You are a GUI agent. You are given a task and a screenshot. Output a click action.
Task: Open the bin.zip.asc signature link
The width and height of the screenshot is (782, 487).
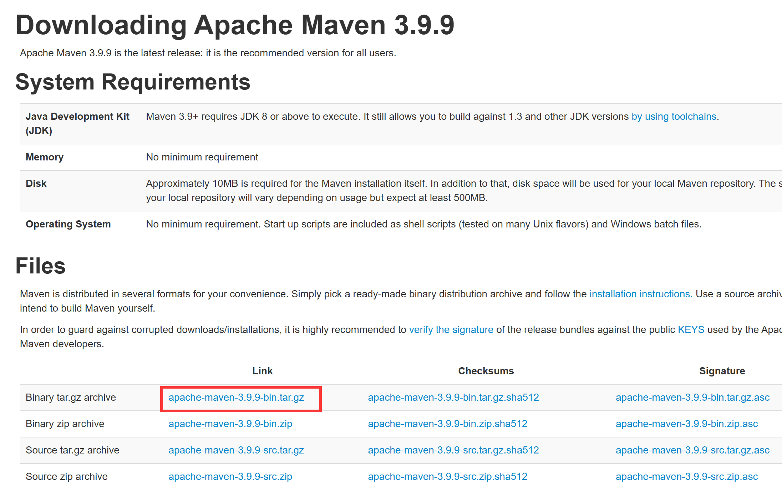click(x=686, y=424)
